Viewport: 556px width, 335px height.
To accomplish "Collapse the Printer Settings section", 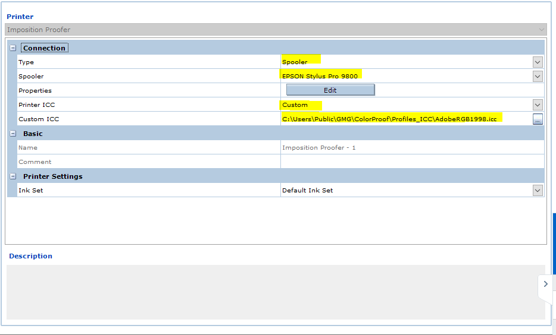I will [x=13, y=176].
